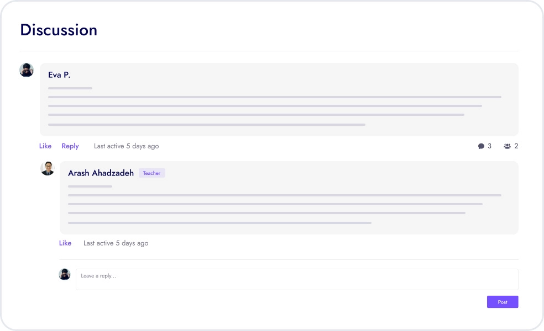
Task: Click the timestamp under Eva P.'s comment
Action: (x=126, y=146)
